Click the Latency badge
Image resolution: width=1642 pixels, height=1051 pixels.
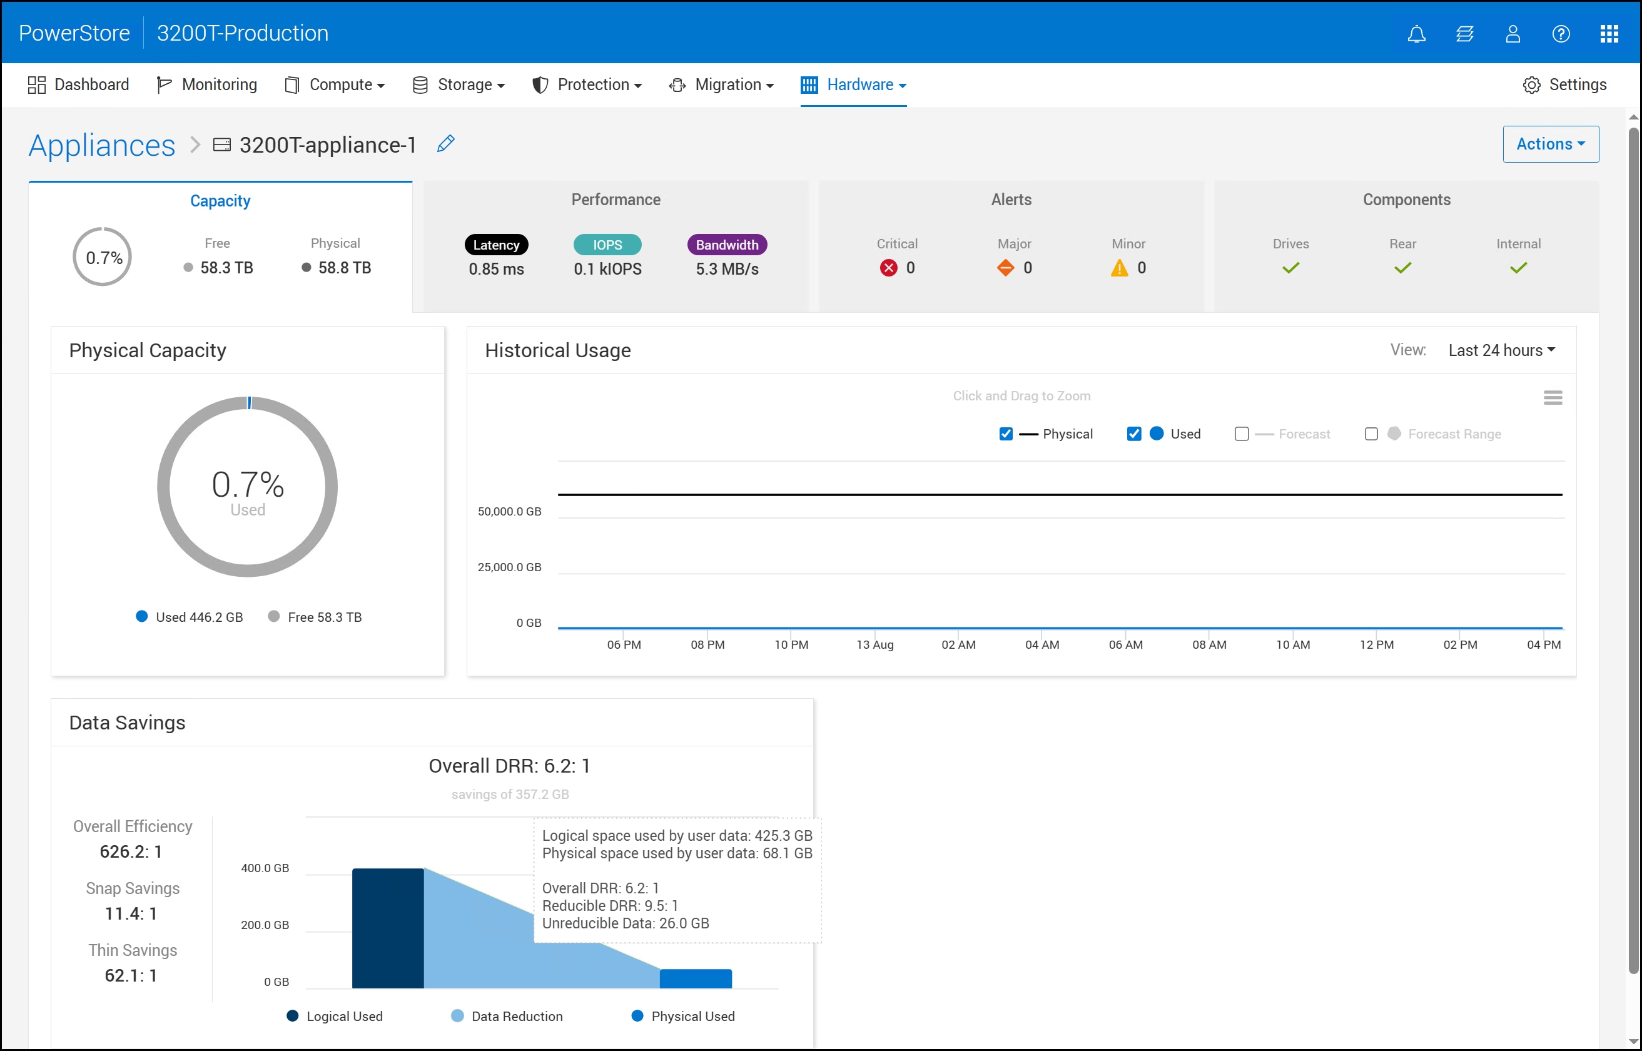point(496,245)
